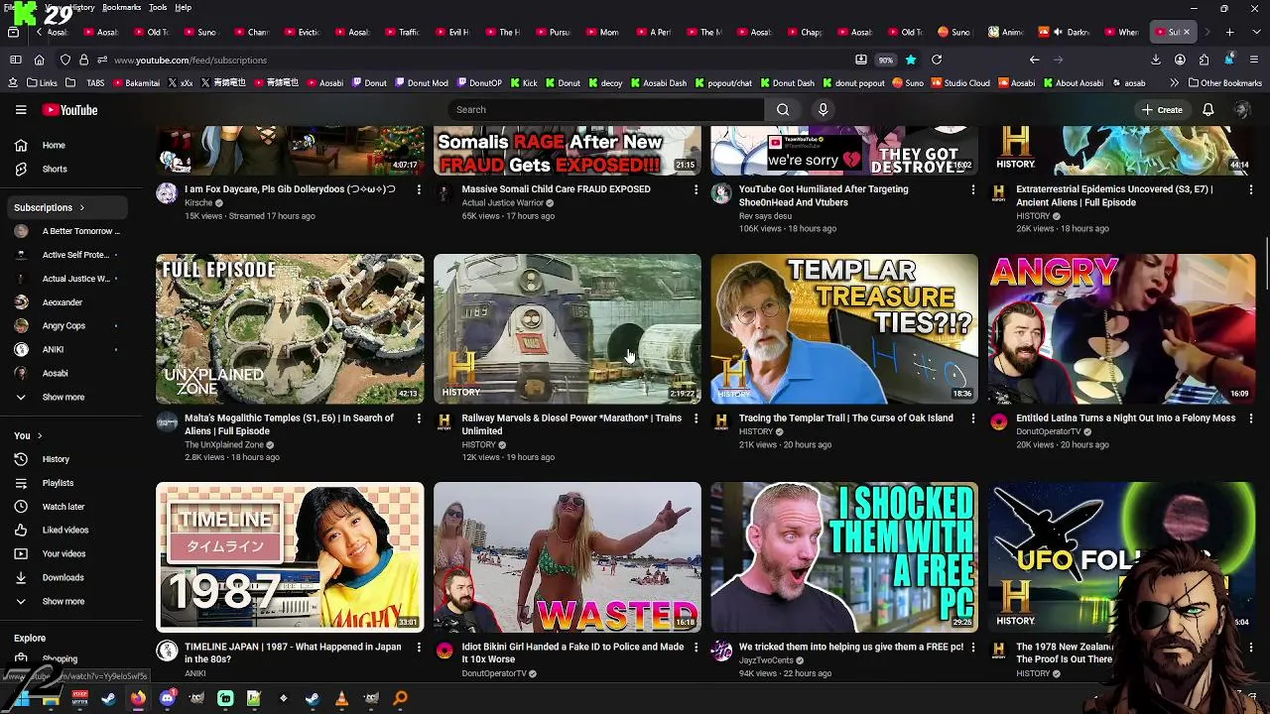Open YouTube notifications bell

pyautogui.click(x=1207, y=110)
